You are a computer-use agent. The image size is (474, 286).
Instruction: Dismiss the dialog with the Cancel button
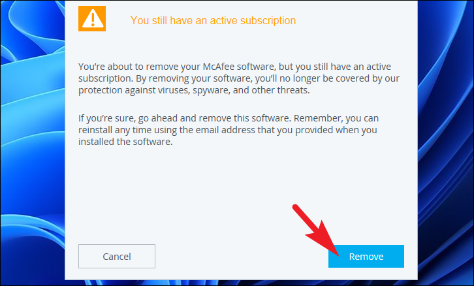117,257
